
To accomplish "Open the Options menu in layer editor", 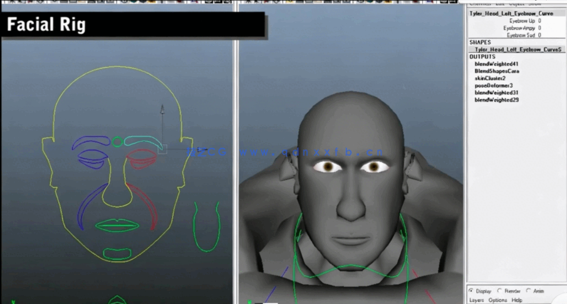I will pos(497,300).
